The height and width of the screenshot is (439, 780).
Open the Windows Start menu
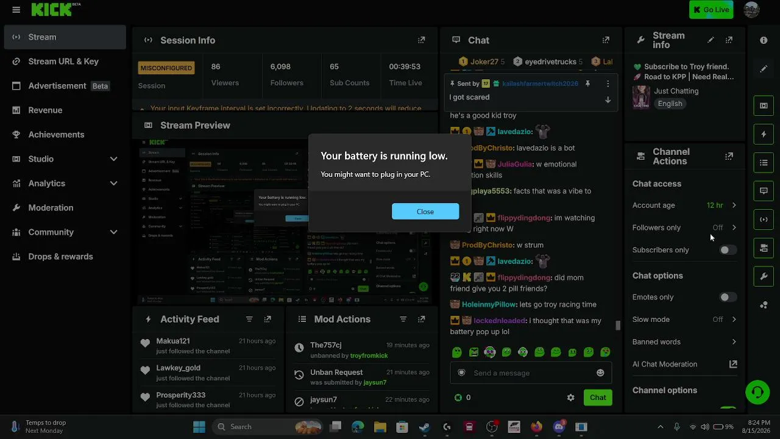199,427
